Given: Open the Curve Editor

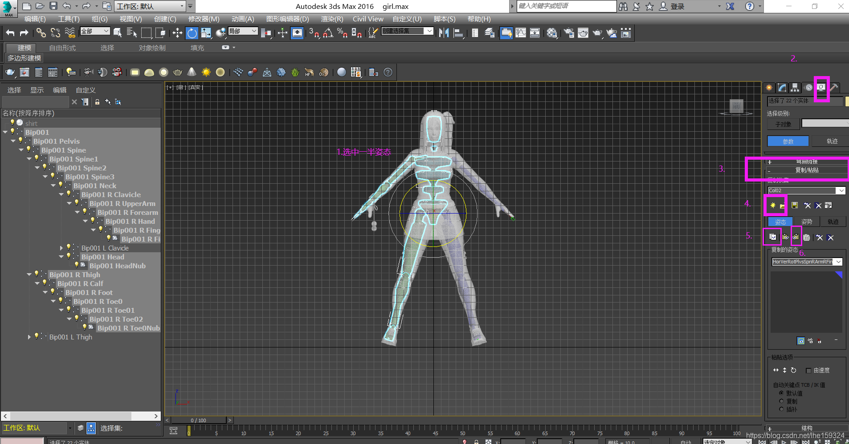Looking at the screenshot, I should tap(521, 33).
